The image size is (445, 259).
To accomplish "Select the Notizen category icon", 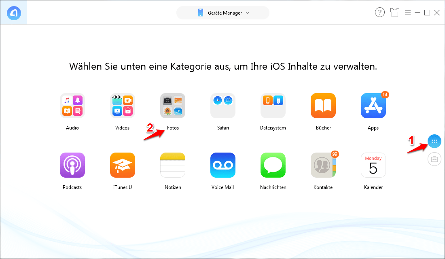I will [x=173, y=165].
